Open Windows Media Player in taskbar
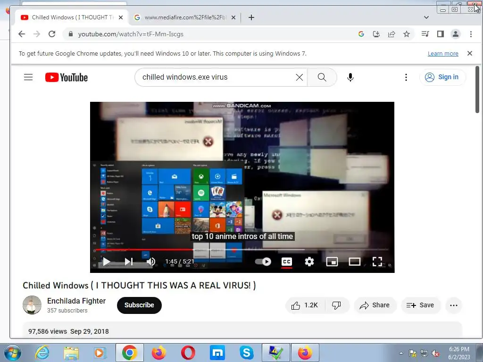 pyautogui.click(x=100, y=353)
